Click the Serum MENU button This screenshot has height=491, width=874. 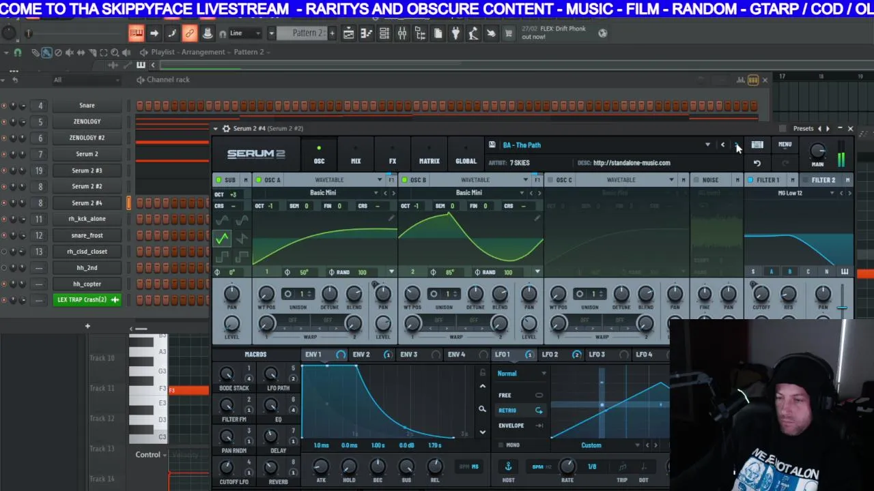tap(785, 145)
